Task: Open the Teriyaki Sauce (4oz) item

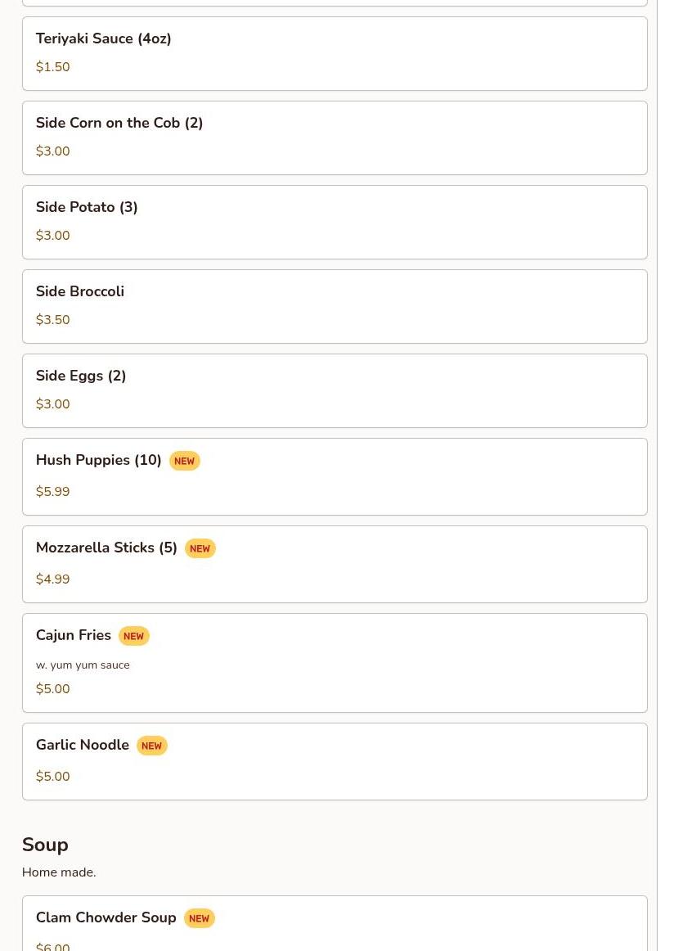Action: coord(103,38)
